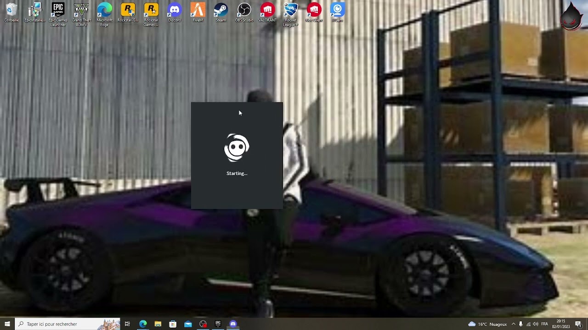
Task: Open the 16°C Nuageux weather widget
Action: click(487, 324)
